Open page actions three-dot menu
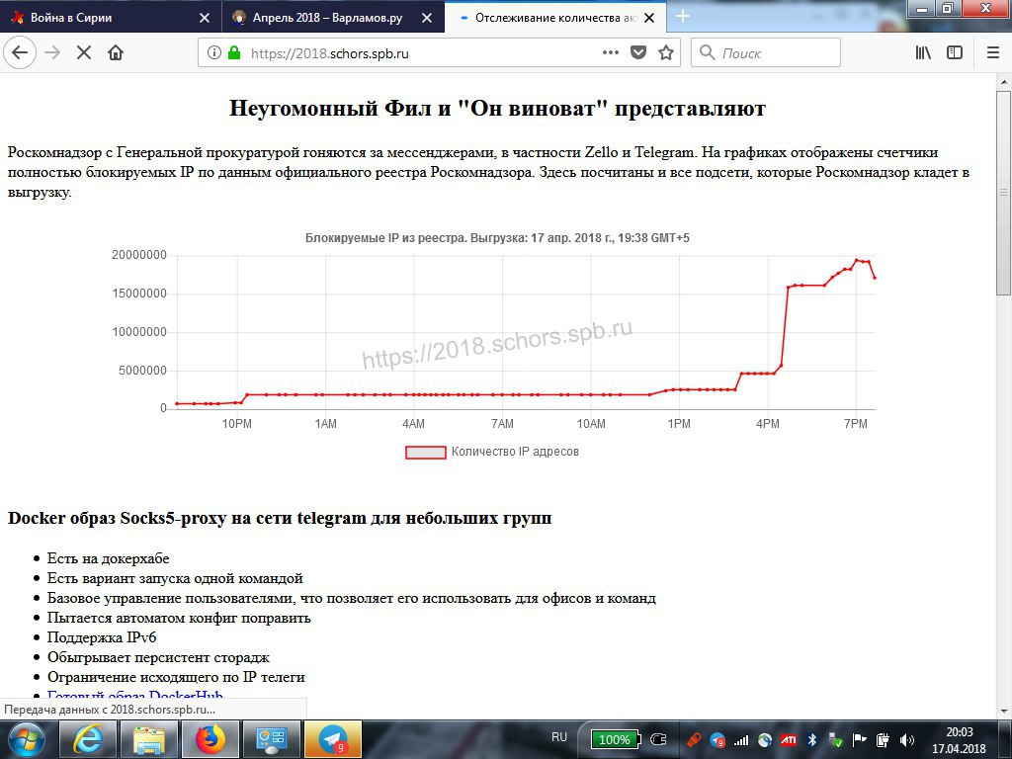This screenshot has height=759, width=1012. 611,53
